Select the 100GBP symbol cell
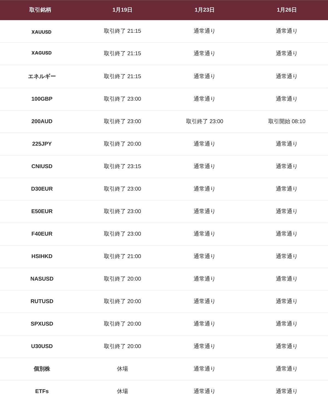328x402 pixels. coord(42,99)
